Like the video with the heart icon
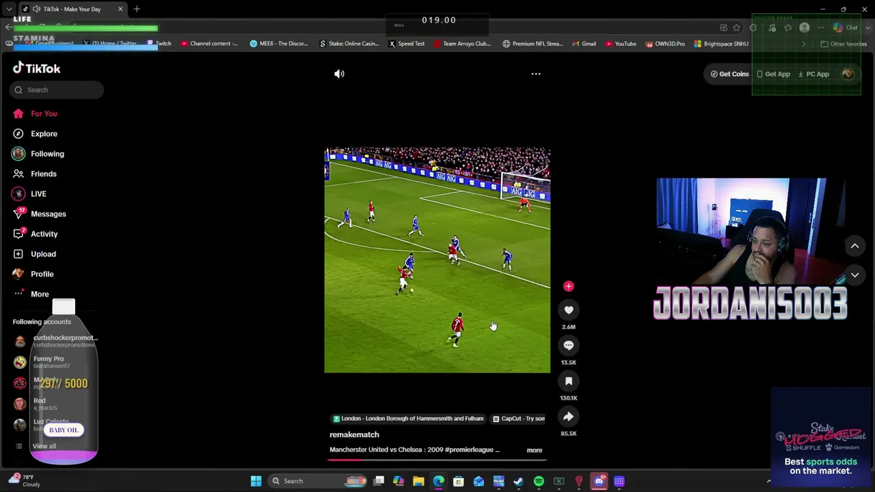The height and width of the screenshot is (492, 875). tap(568, 310)
